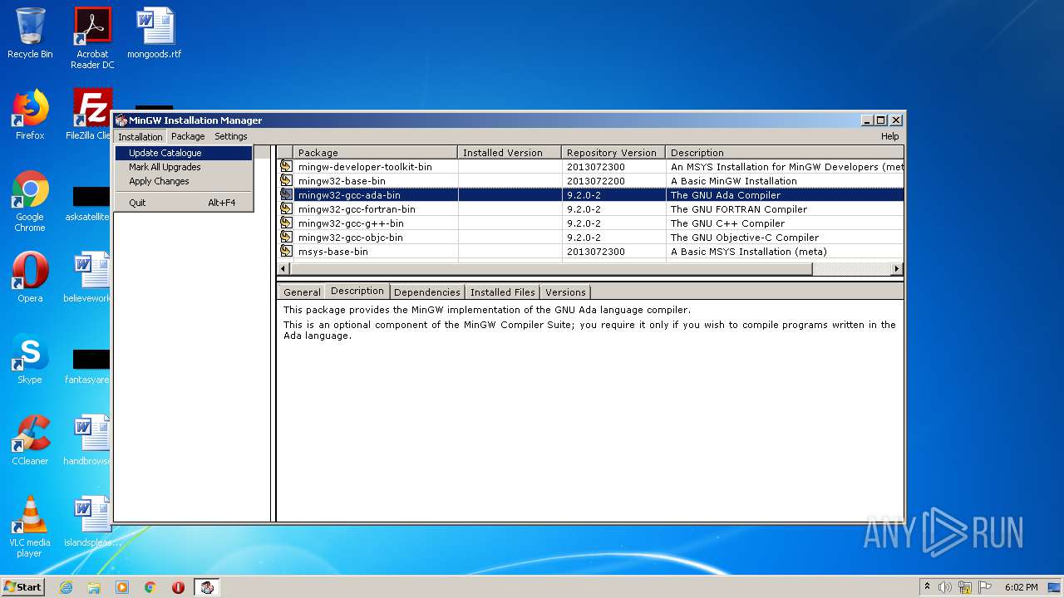Sort by Installed Version column header

pos(510,153)
